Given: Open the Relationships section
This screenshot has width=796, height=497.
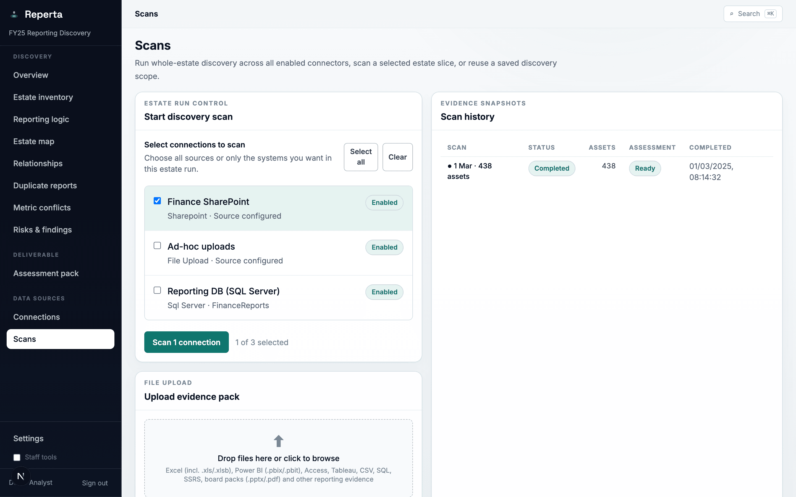Looking at the screenshot, I should click(61, 163).
